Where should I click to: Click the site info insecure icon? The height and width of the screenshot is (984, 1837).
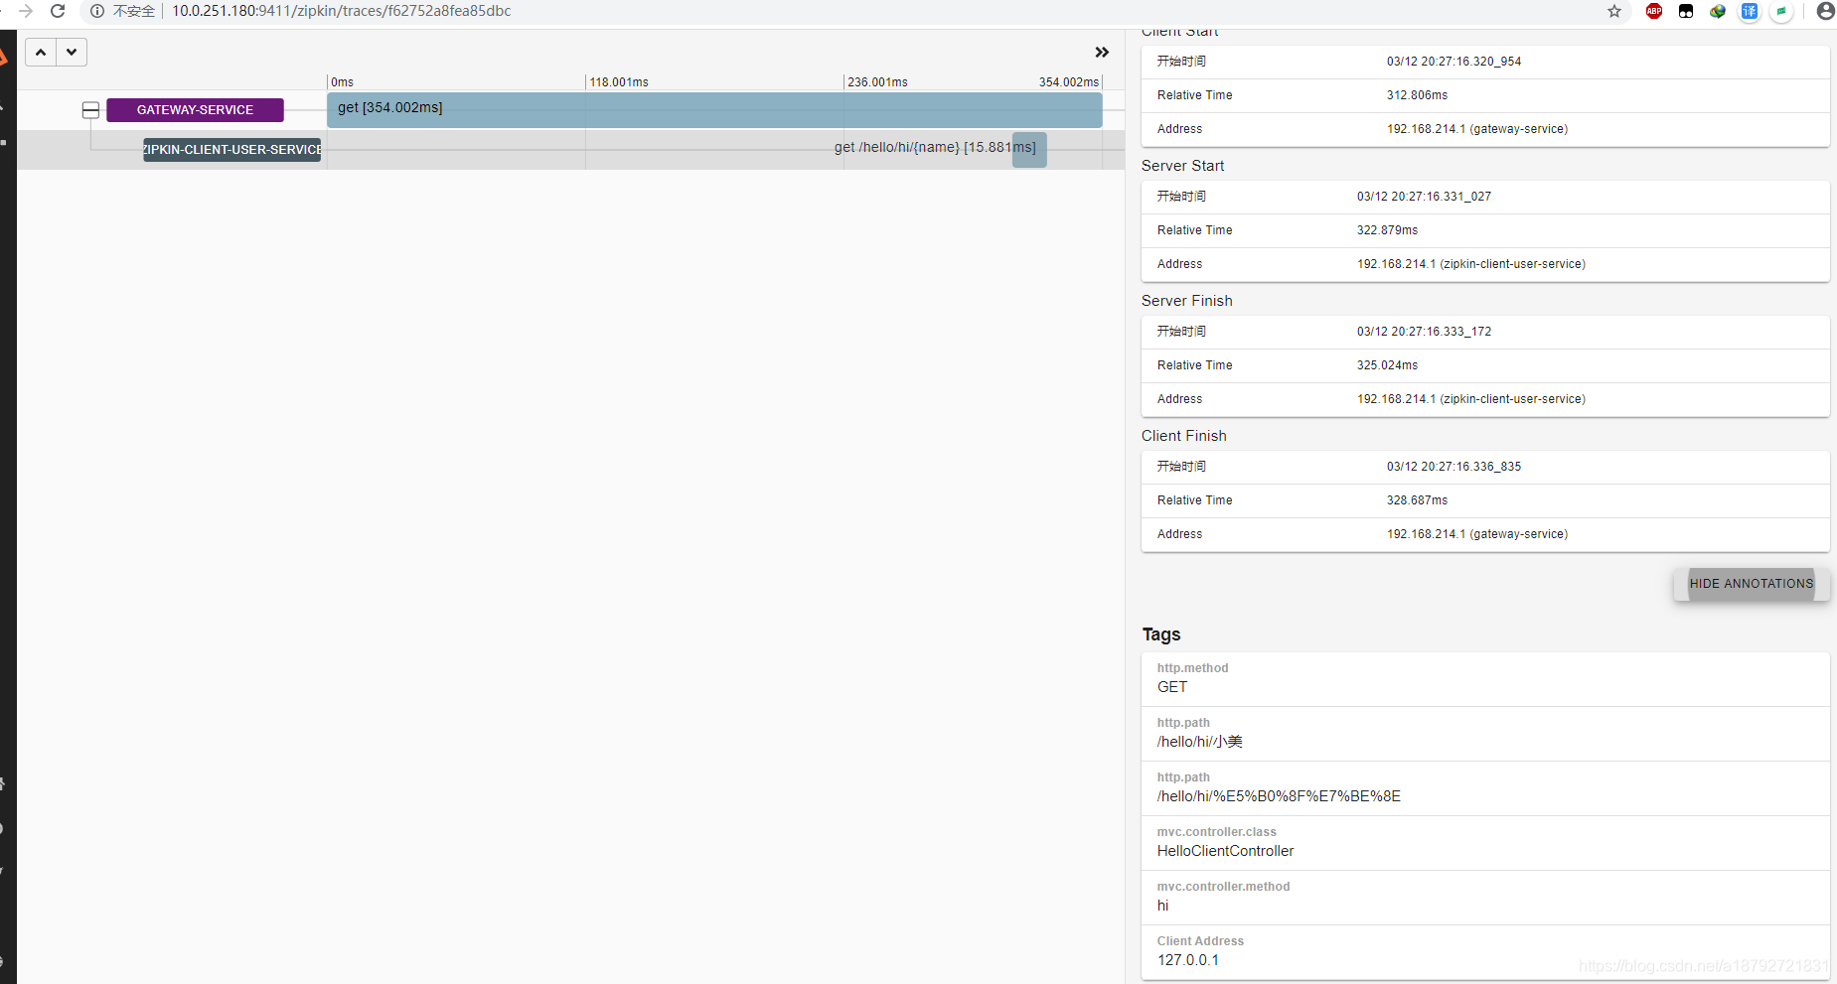click(97, 11)
